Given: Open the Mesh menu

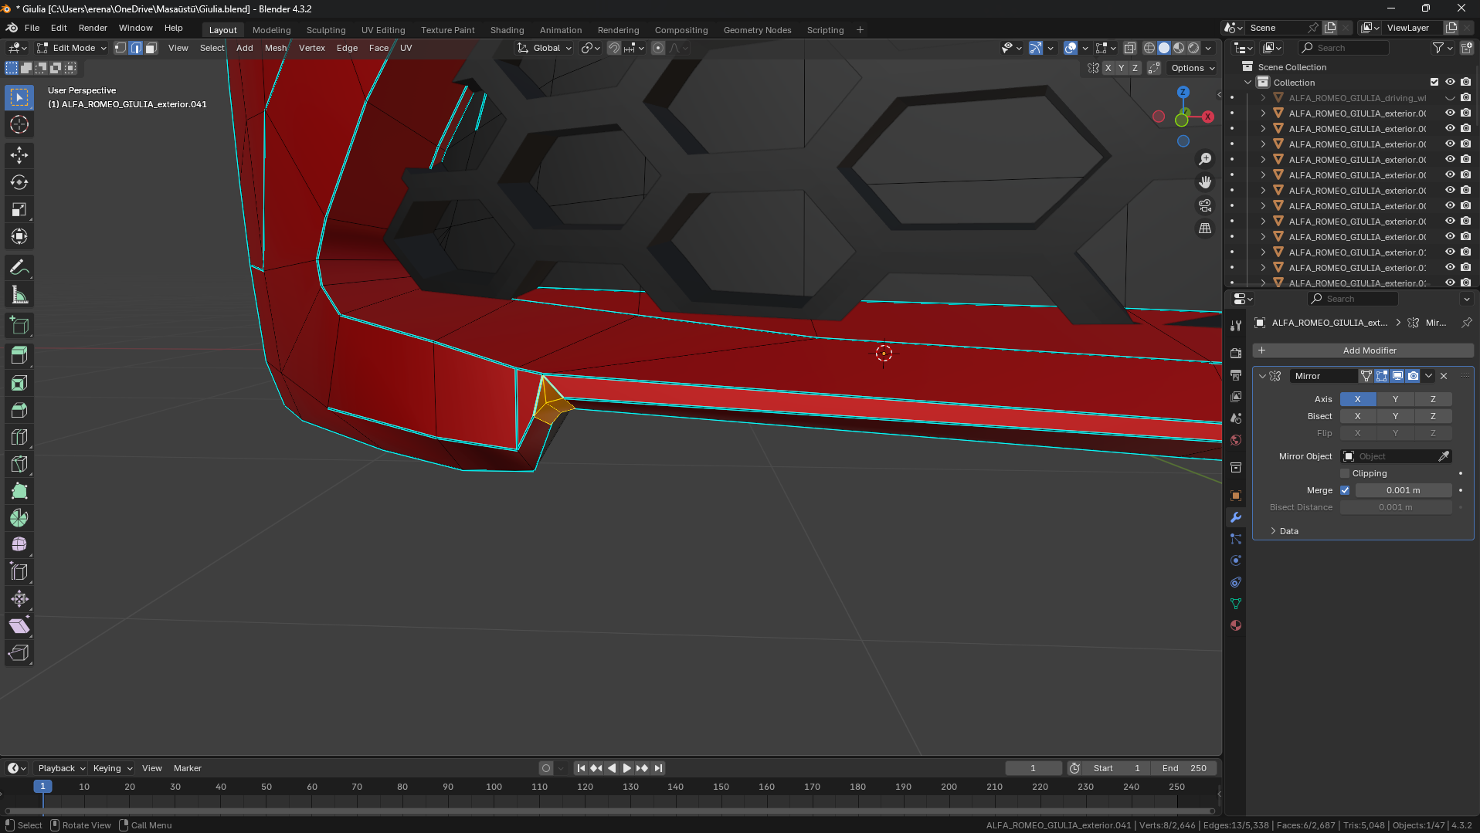Looking at the screenshot, I should pyautogui.click(x=276, y=48).
